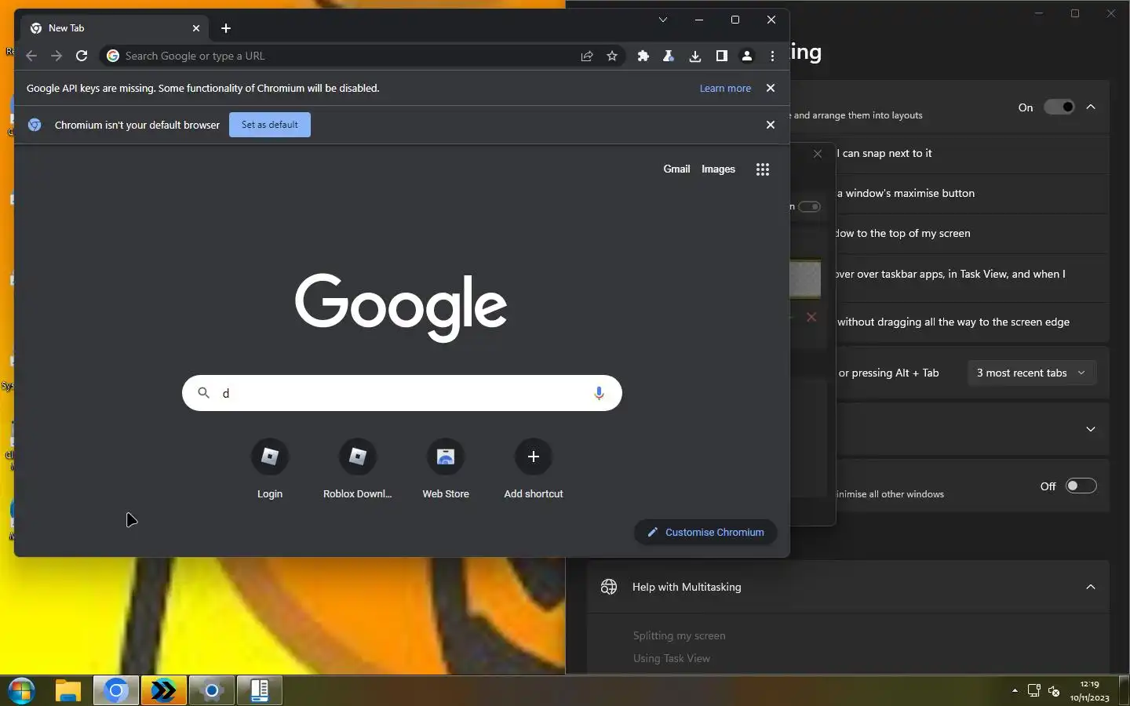Open the tab search chevron in Chromium
This screenshot has width=1130, height=706.
[663, 20]
